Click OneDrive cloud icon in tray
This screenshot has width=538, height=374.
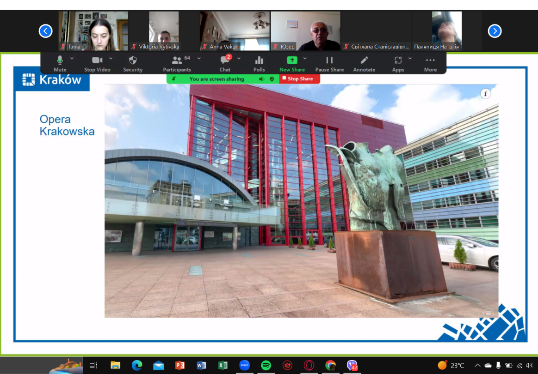point(488,365)
